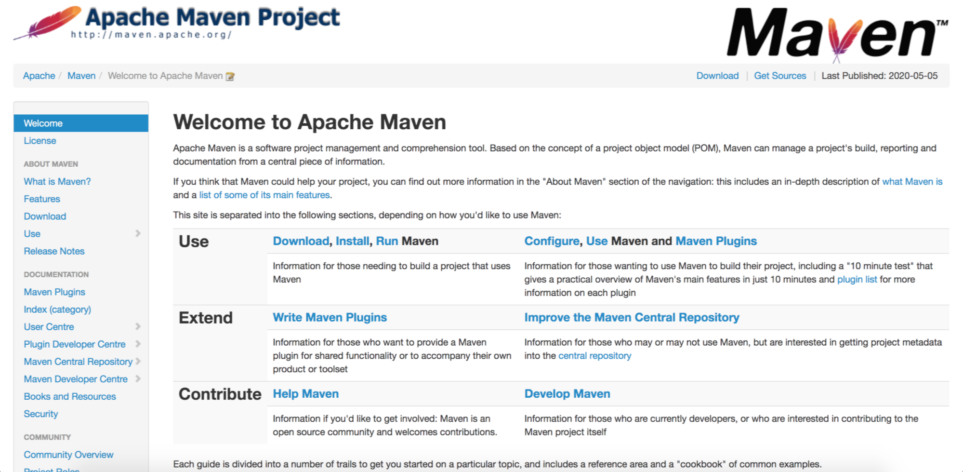Open Release Notes in sidebar
963x472 pixels.
(54, 251)
